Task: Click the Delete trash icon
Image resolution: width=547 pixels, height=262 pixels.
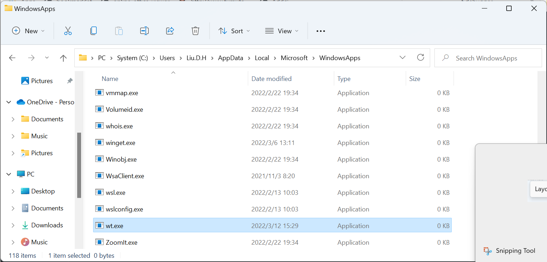Action: [195, 31]
